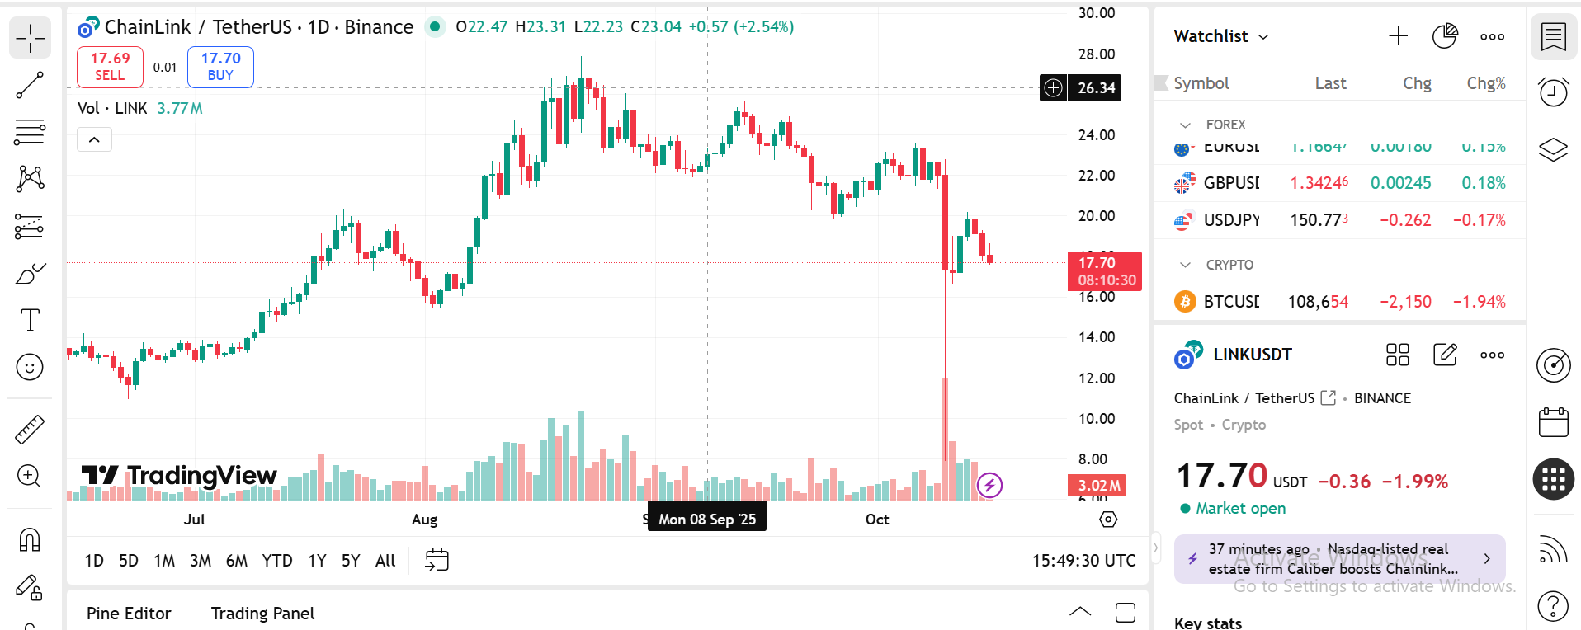The height and width of the screenshot is (630, 1581).
Task: Select the 3M time range
Action: [x=201, y=561]
